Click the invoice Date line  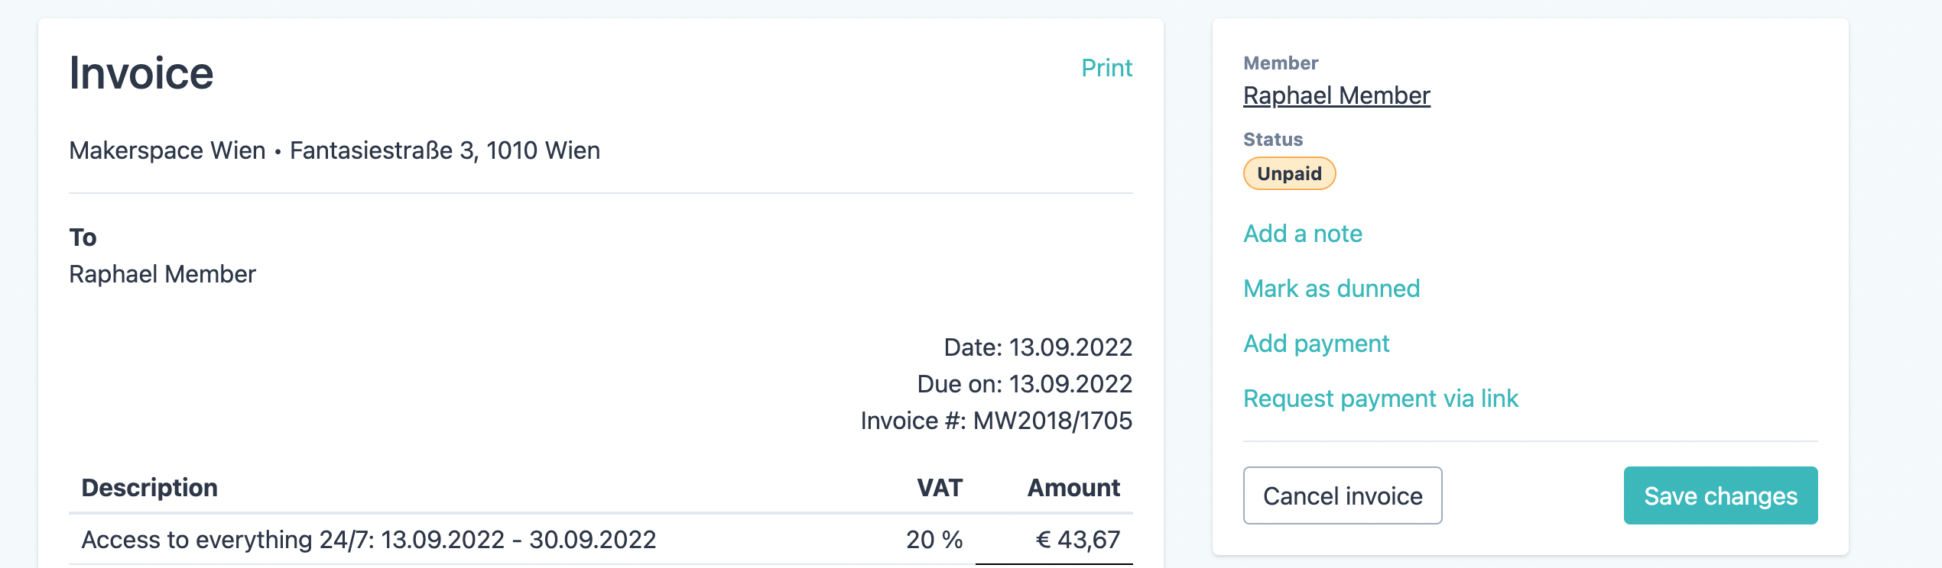coord(1038,347)
